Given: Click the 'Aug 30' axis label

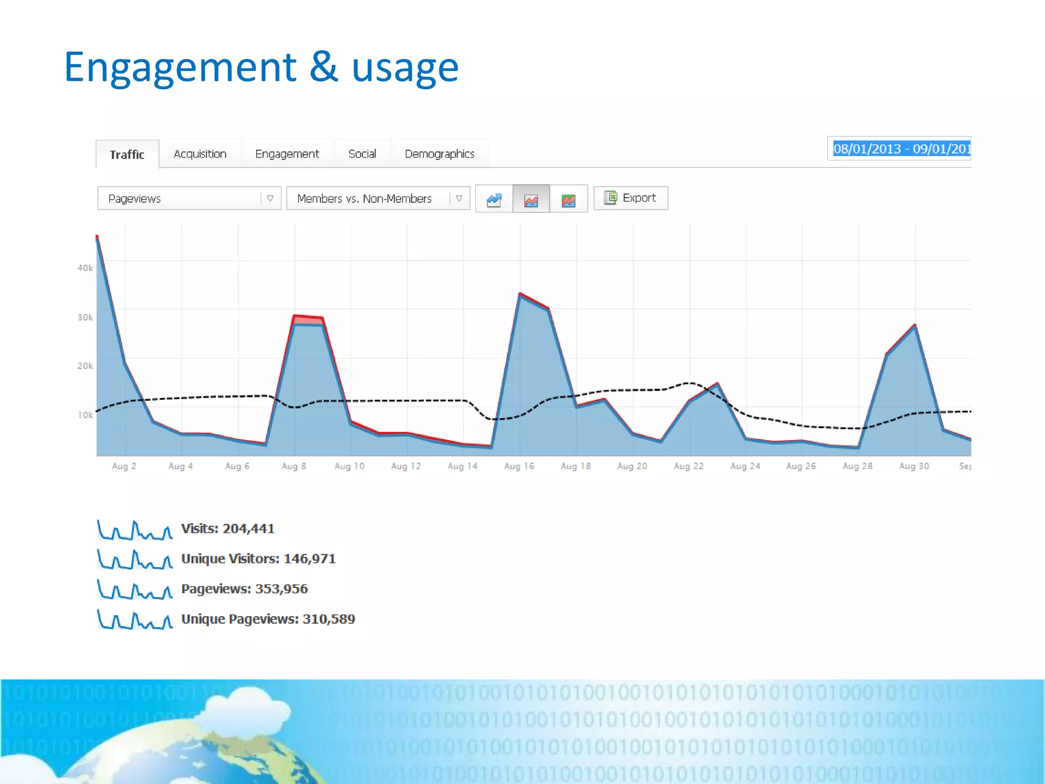Looking at the screenshot, I should point(914,466).
